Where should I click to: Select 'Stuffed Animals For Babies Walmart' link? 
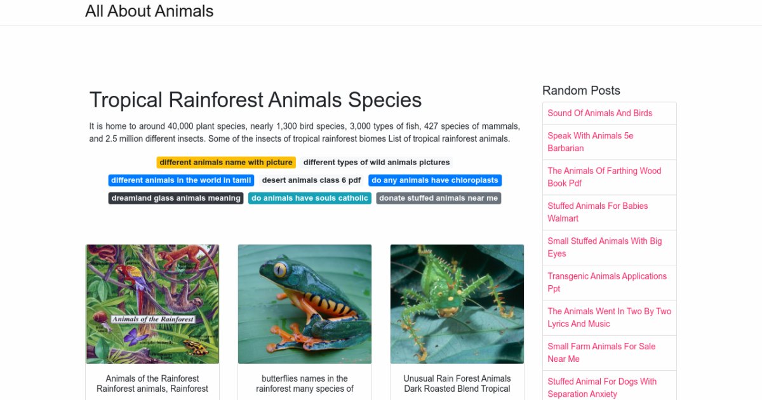coord(598,212)
